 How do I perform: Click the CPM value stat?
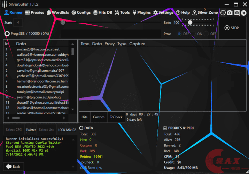coord(171,157)
